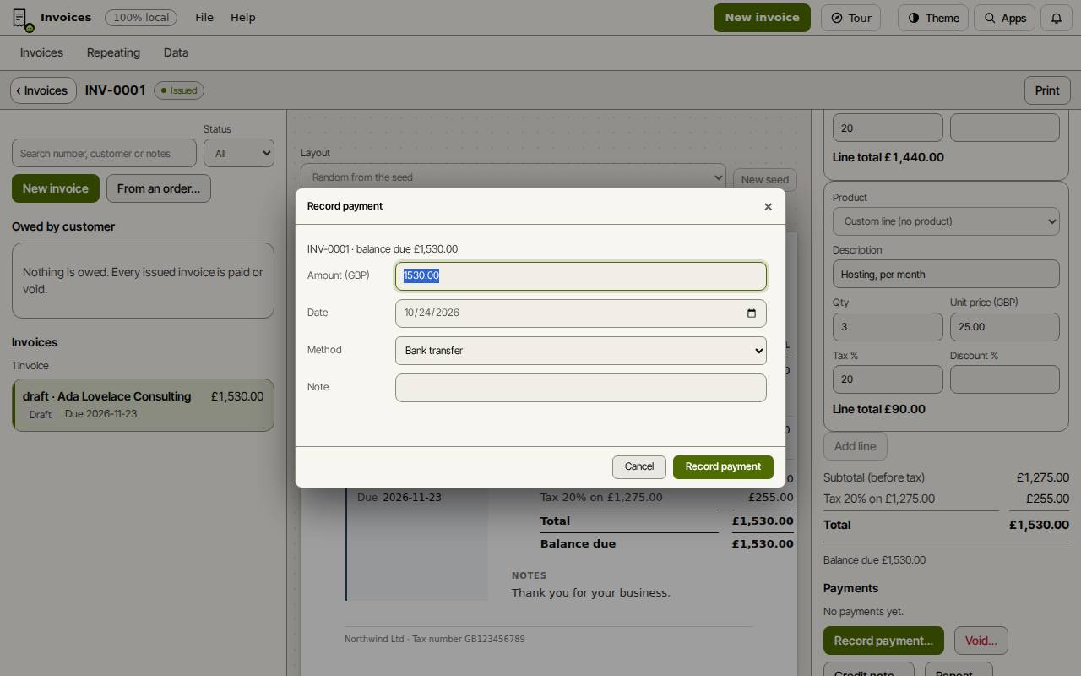Viewport: 1081px width, 676px height.
Task: Click the Qty field showing 3
Action: point(888,327)
